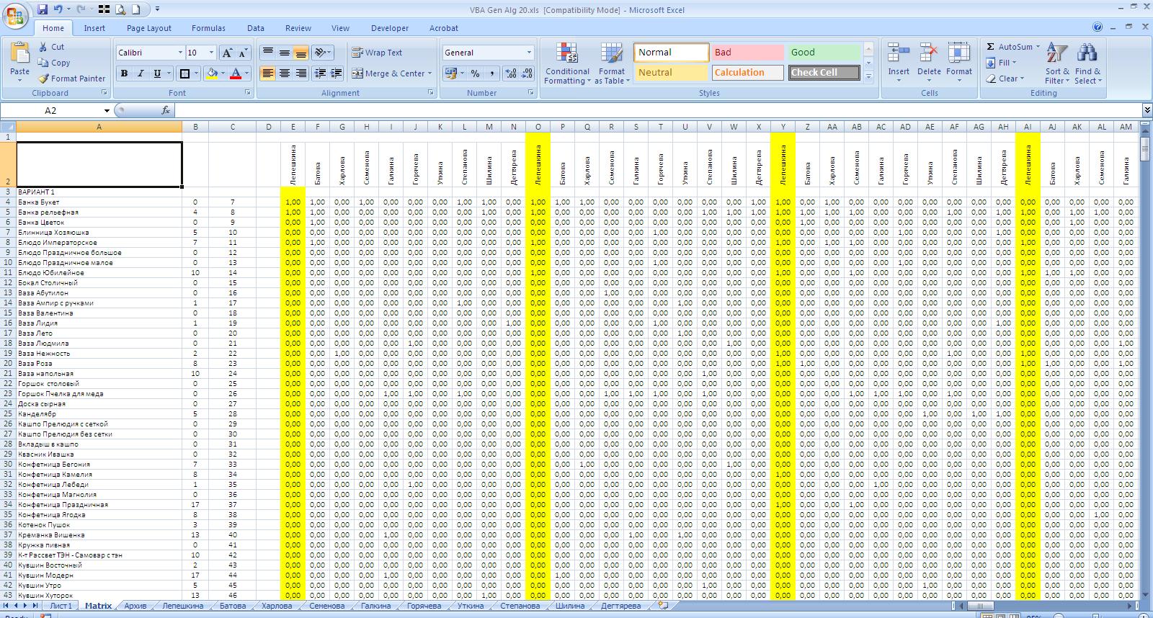
Task: Apply the red font color
Action: click(x=235, y=73)
